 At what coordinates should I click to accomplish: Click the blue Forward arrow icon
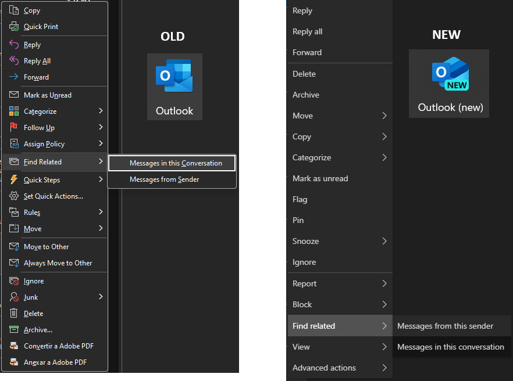coord(14,77)
